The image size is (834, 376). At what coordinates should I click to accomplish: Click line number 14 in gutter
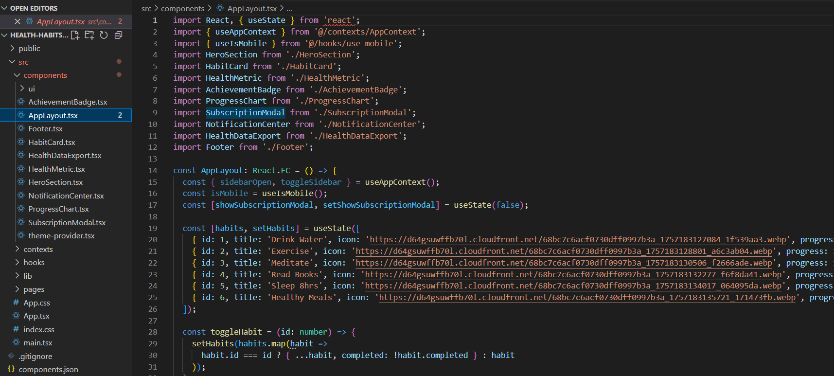point(153,170)
